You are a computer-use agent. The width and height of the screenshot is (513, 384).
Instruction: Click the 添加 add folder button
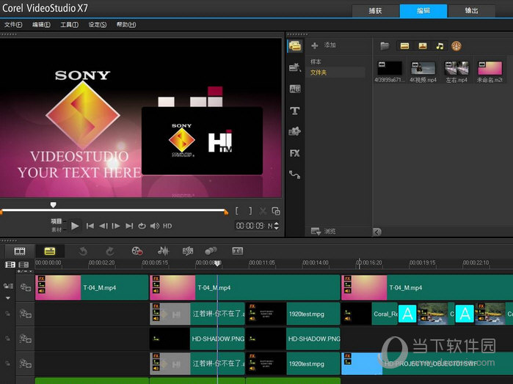[324, 45]
